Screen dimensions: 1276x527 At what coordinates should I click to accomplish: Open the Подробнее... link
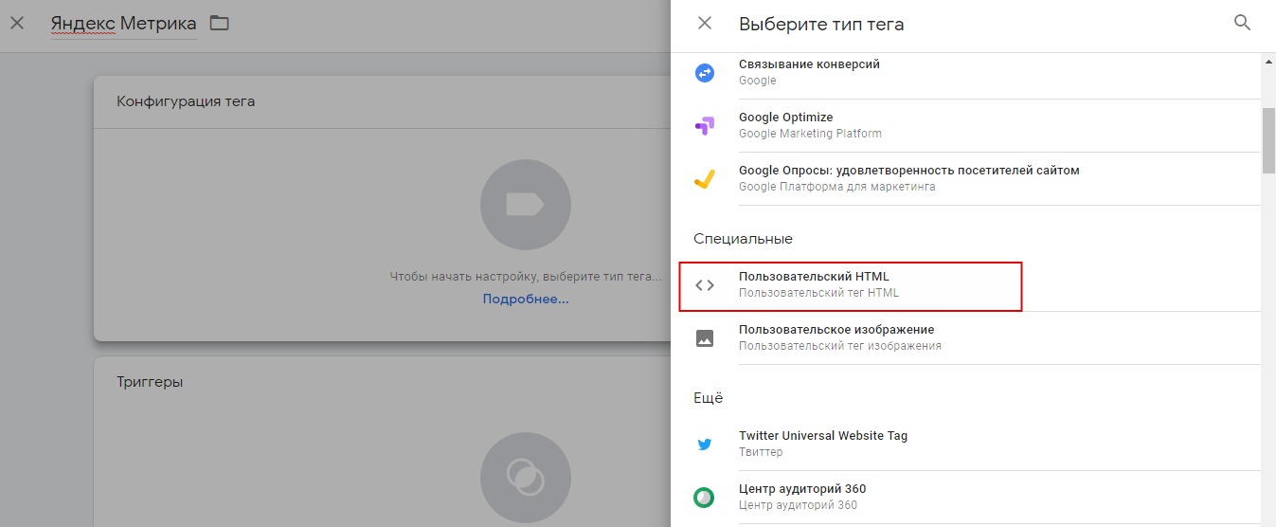(x=526, y=299)
